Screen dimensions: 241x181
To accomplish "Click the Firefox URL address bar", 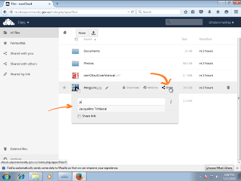I will (x=67, y=12).
